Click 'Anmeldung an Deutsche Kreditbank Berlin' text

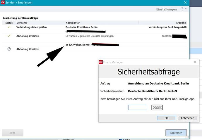point(158,83)
